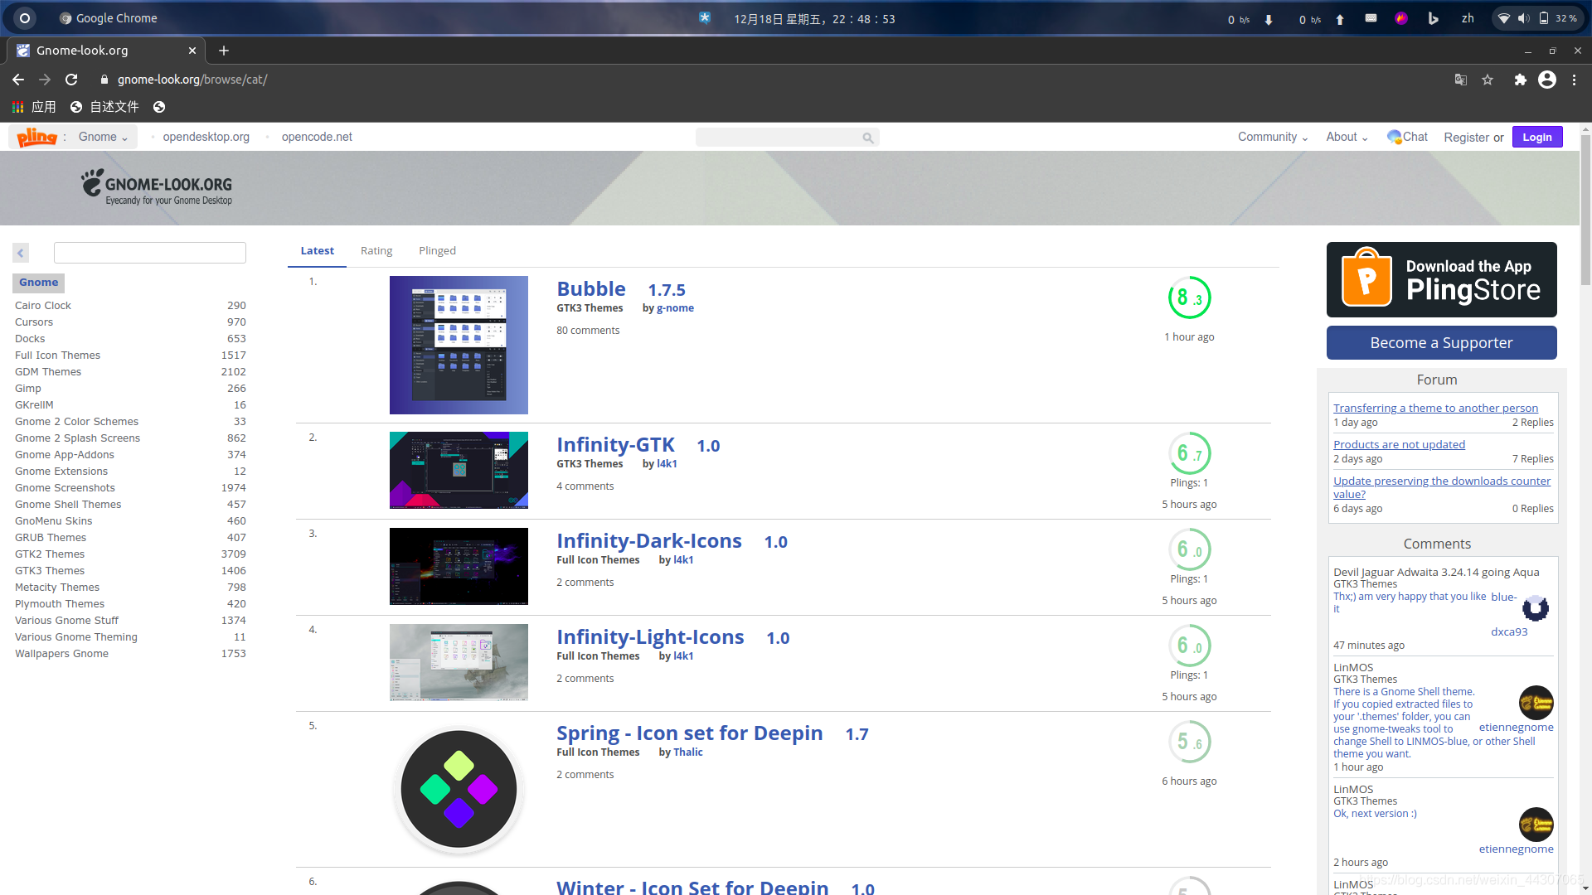The image size is (1592, 895).
Task: Open the Gnome Shell Themes category
Action: (68, 505)
